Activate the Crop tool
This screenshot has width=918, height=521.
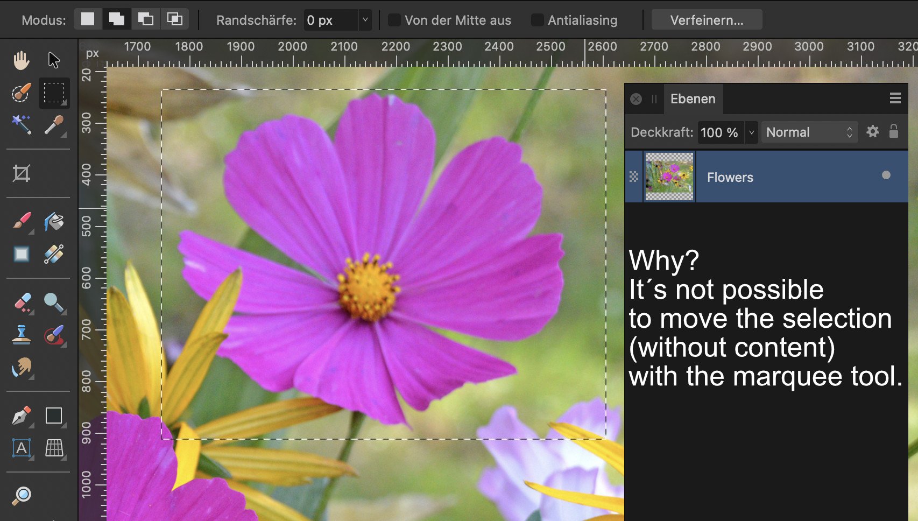(22, 173)
